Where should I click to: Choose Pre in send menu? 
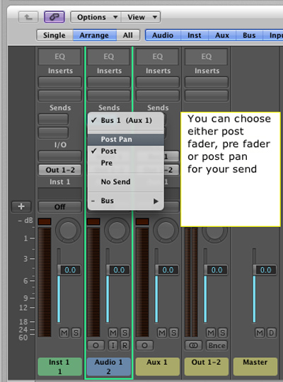[x=126, y=163]
